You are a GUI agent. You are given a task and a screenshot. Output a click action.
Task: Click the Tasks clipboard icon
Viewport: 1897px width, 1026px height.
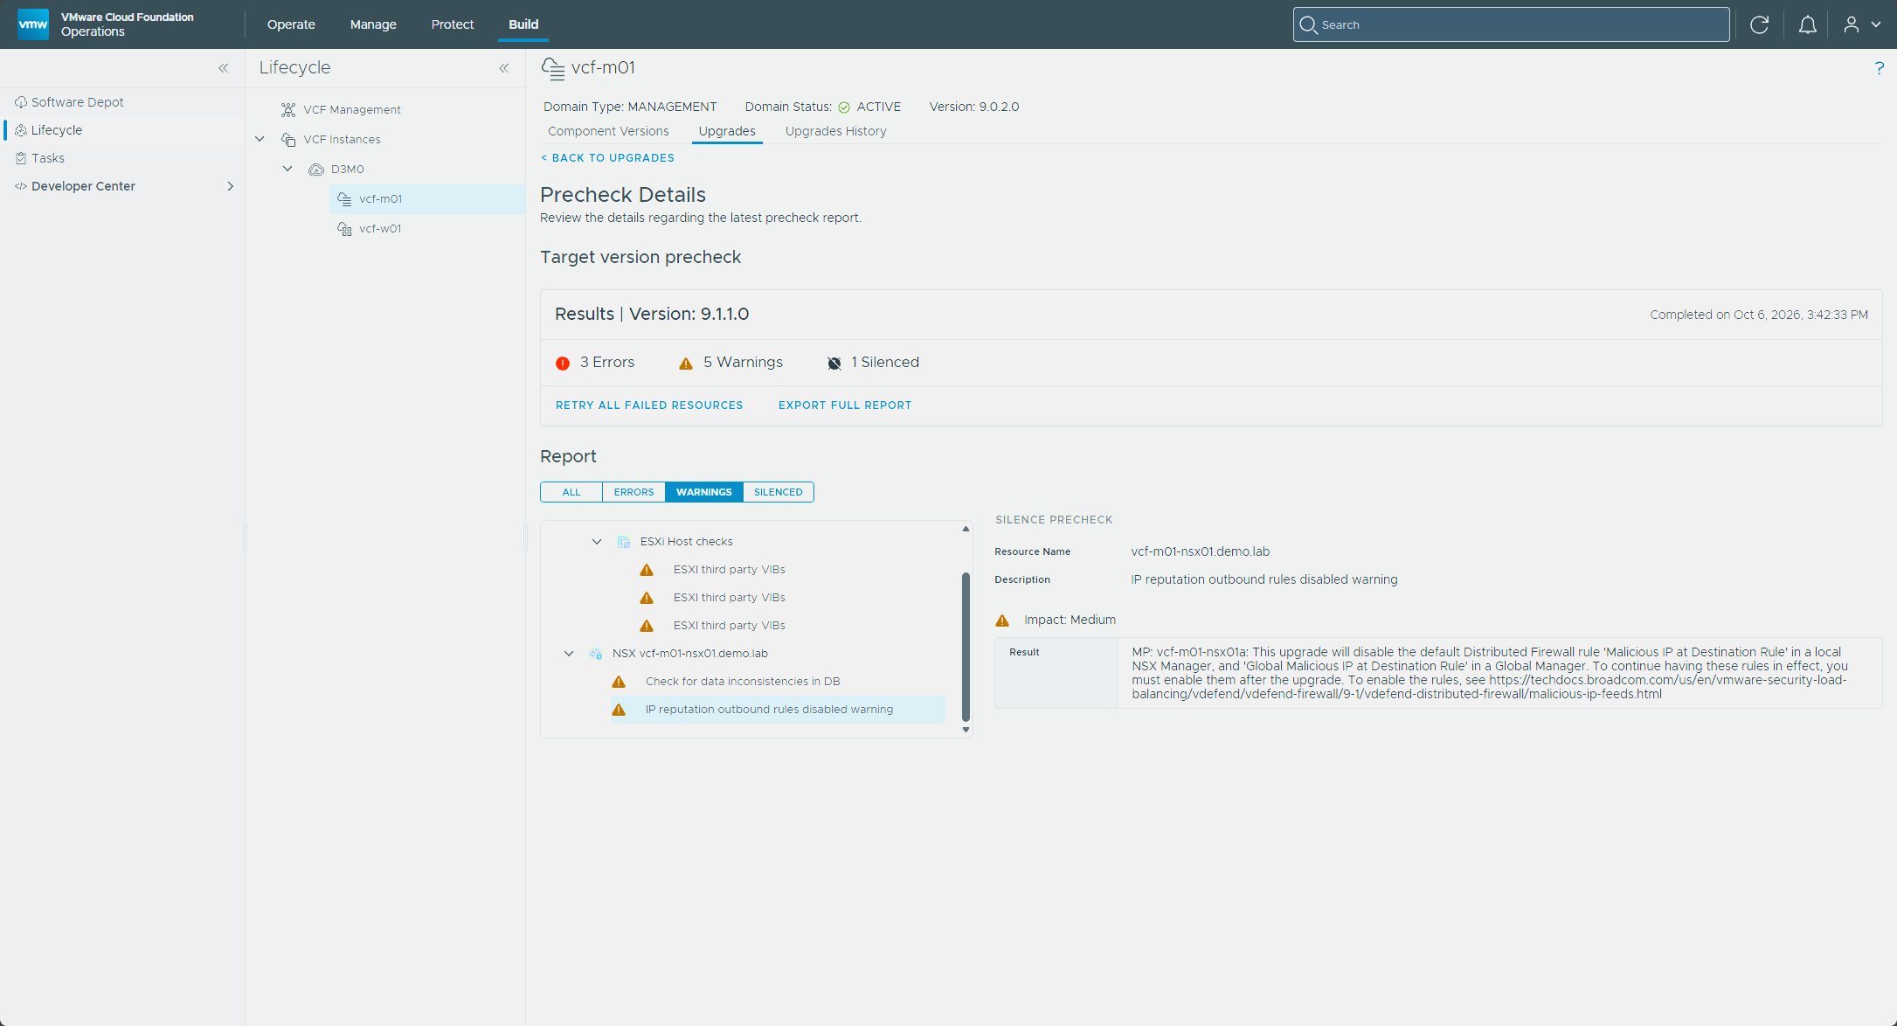pyautogui.click(x=21, y=158)
